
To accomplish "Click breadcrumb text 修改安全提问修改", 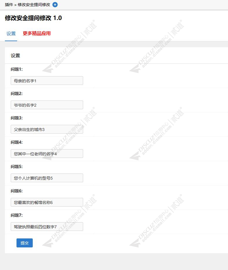I will click(x=34, y=5).
